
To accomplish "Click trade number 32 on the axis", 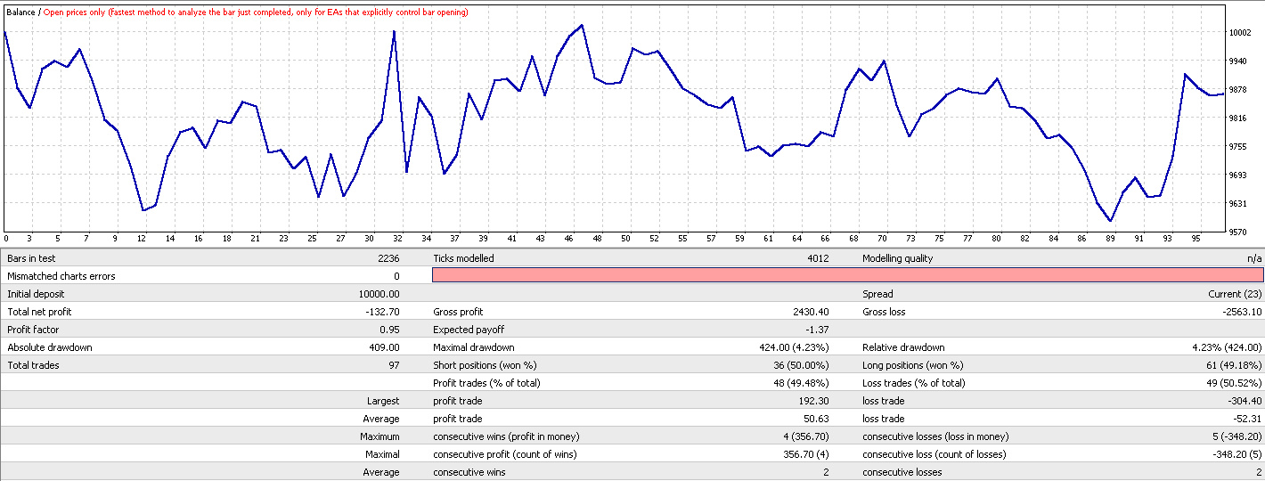I will coord(399,239).
